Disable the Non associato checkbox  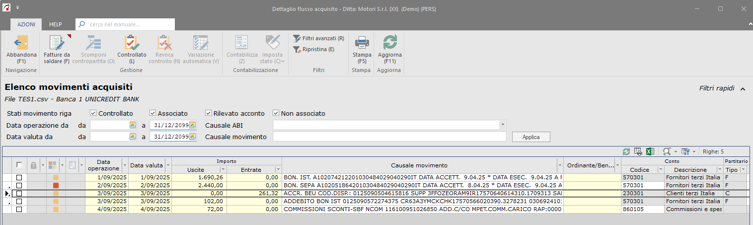(276, 113)
